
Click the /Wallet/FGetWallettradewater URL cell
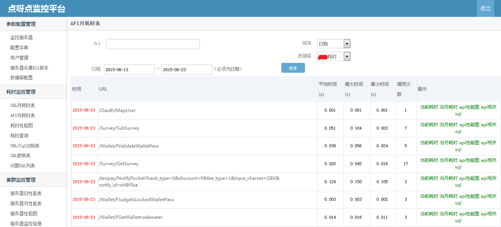click(208, 217)
